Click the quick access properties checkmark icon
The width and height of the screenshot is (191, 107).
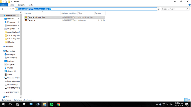[x=6, y=2]
